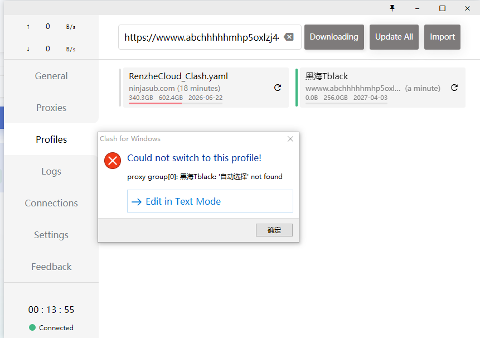The width and height of the screenshot is (480, 338).
Task: View the Connections tab
Action: point(51,203)
